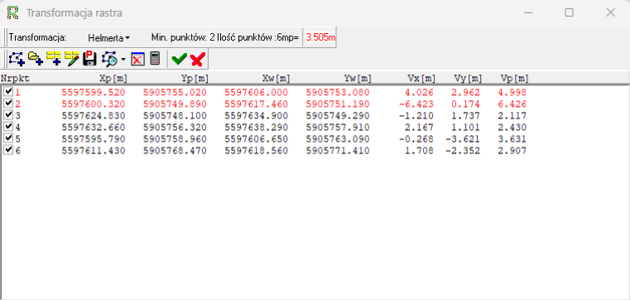
Task: Click the Vx[m] column header
Action: pos(421,79)
